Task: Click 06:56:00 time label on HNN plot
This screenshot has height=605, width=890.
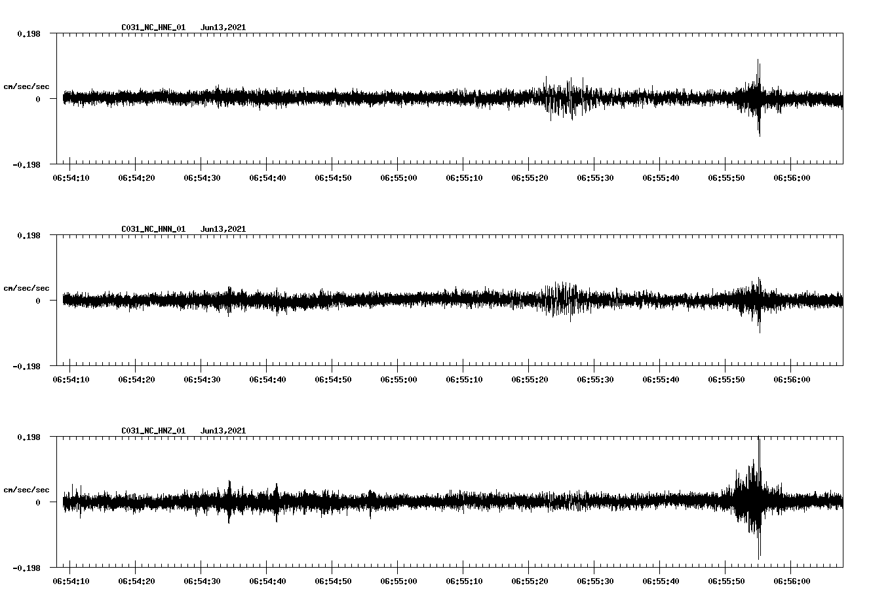Action: (792, 380)
